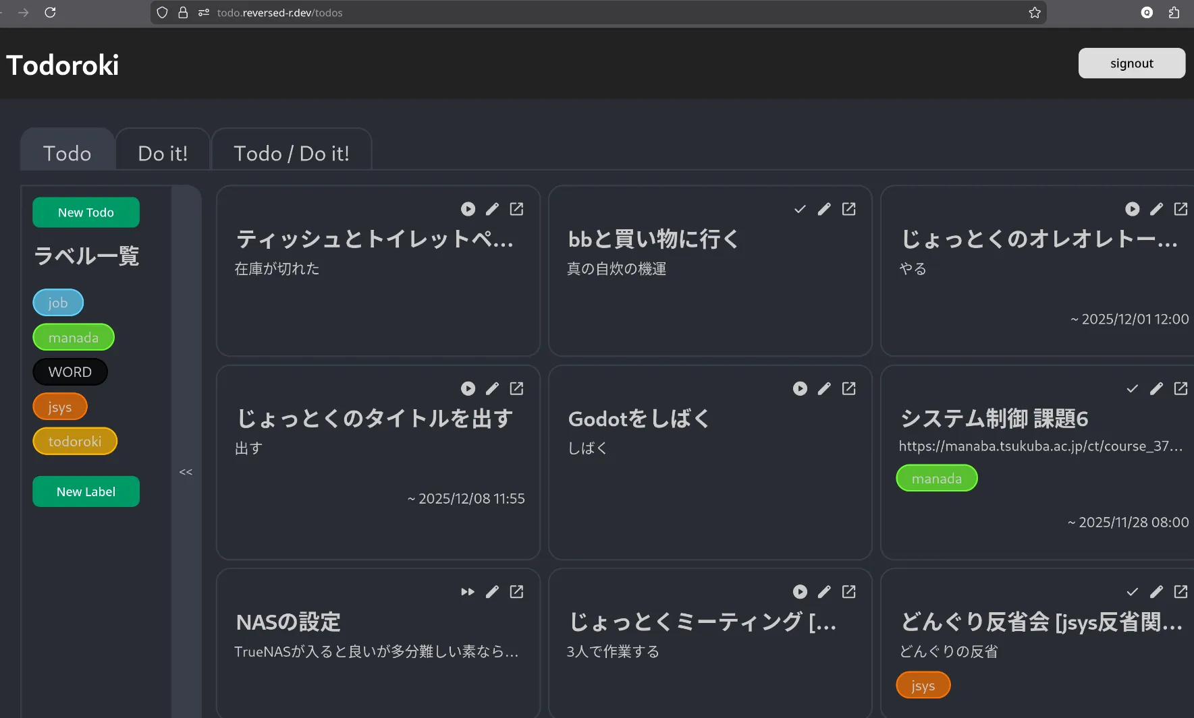Create a New Todo
Image resolution: width=1194 pixels, height=718 pixels.
point(85,212)
